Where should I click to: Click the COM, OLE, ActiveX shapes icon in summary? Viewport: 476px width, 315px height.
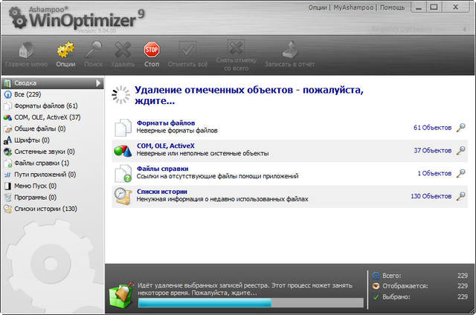(x=123, y=150)
